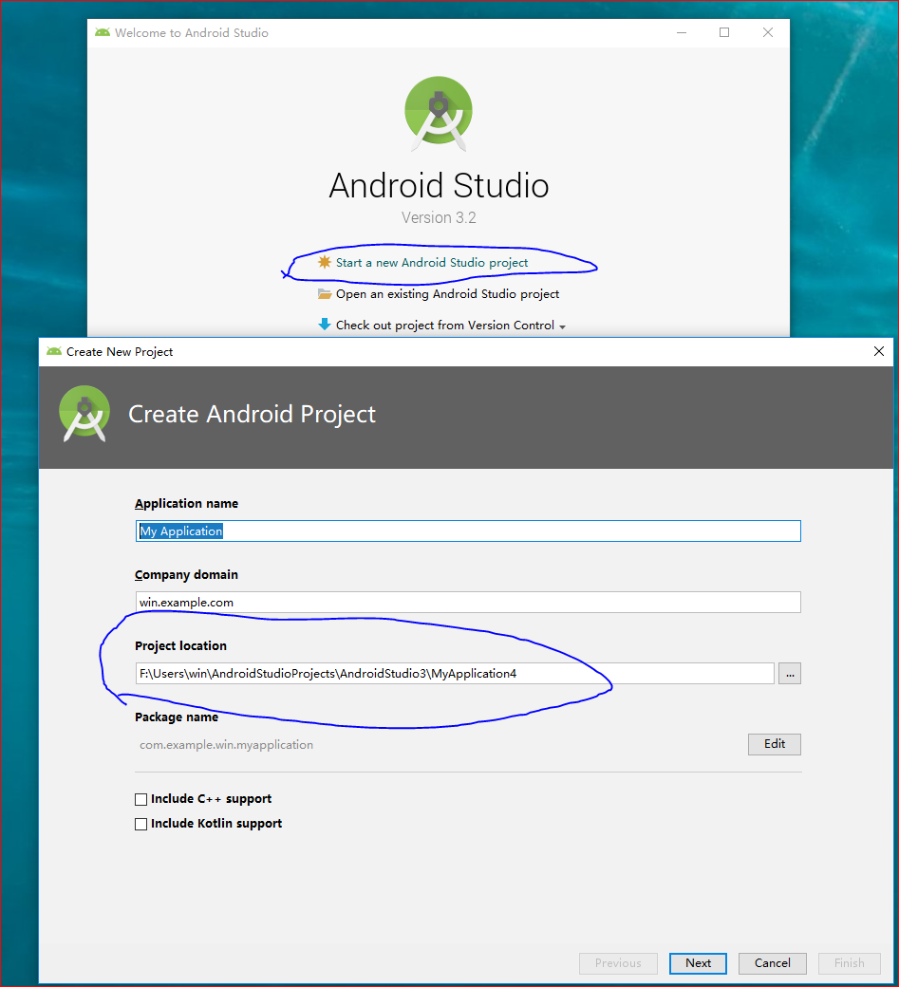
Task: Click the Project location input field
Action: (x=456, y=673)
